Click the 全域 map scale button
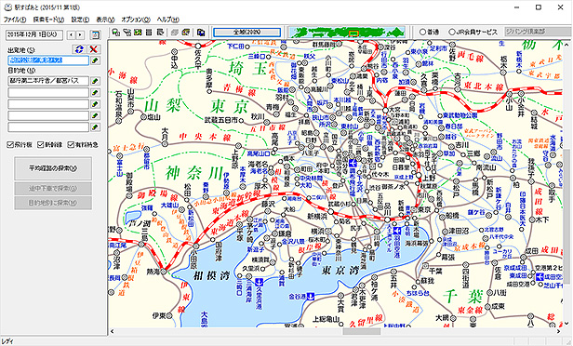 coord(247,33)
